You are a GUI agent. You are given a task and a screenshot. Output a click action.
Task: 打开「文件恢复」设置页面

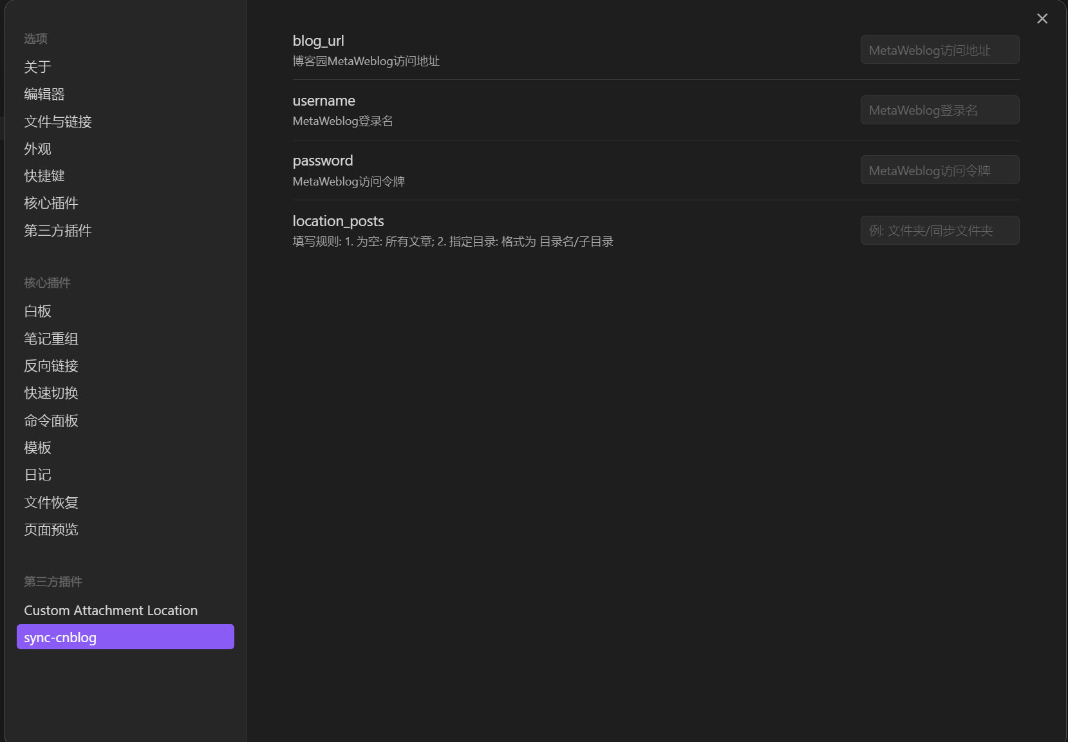click(51, 502)
